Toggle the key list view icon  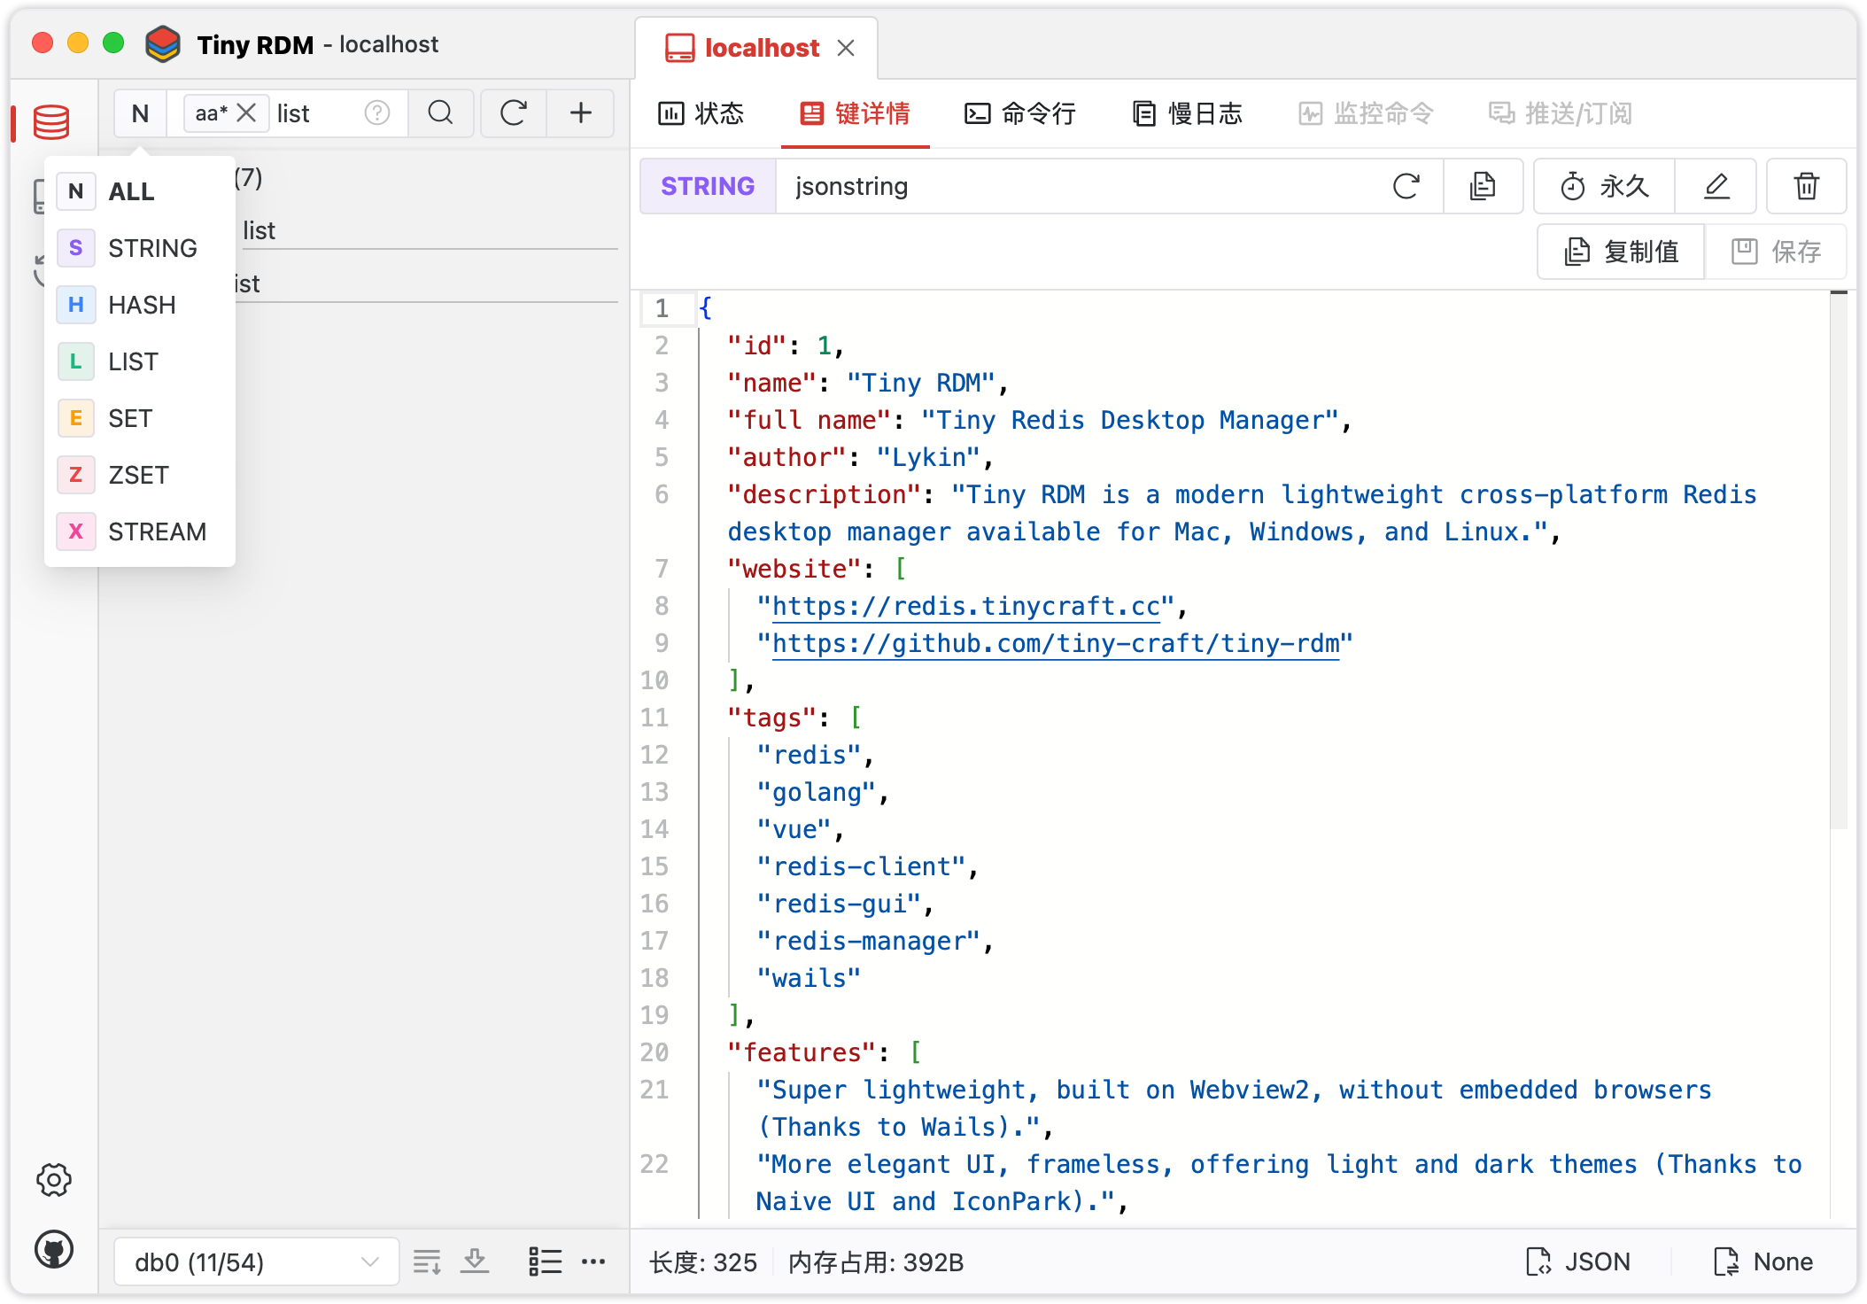click(x=545, y=1261)
